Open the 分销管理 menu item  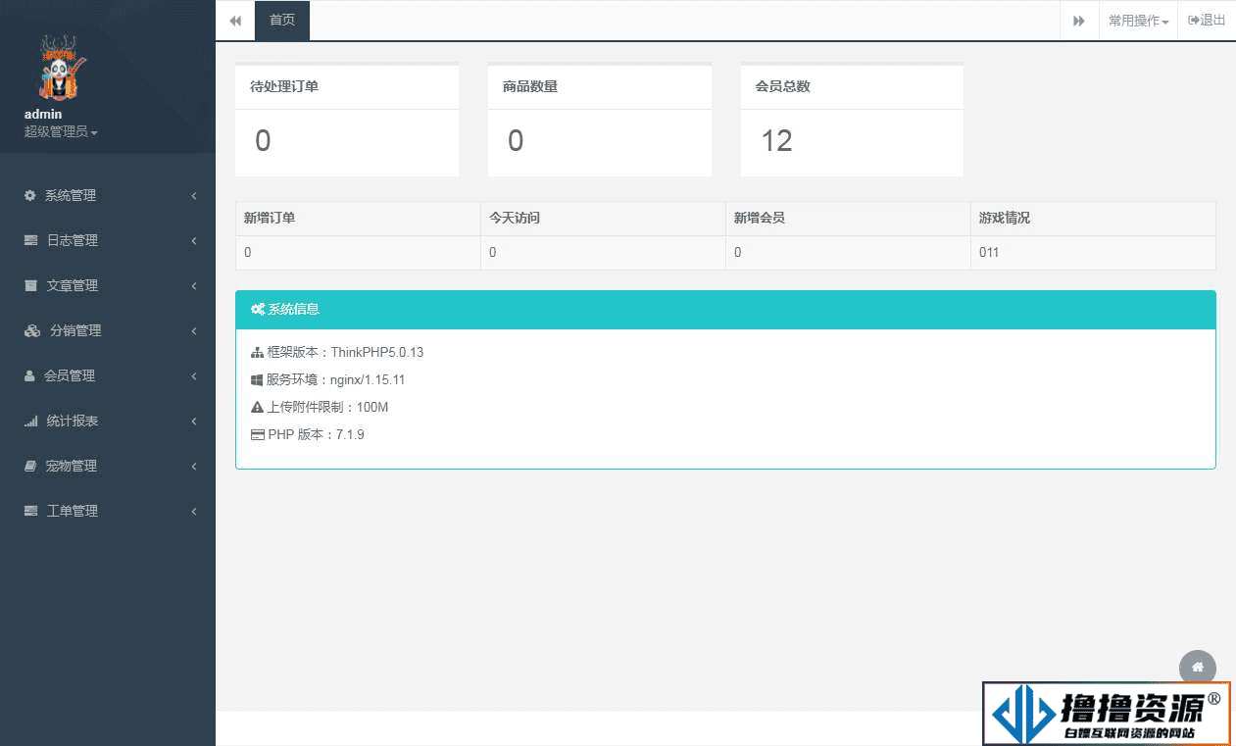click(108, 330)
